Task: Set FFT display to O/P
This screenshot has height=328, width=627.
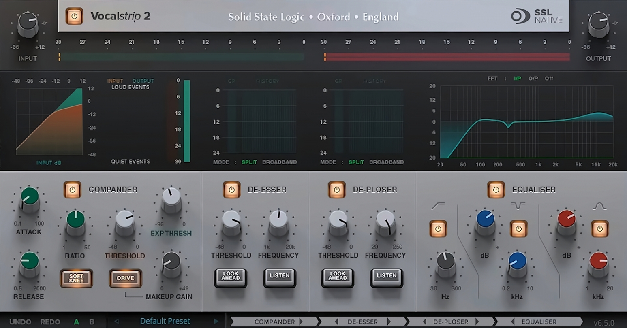Action: (533, 79)
